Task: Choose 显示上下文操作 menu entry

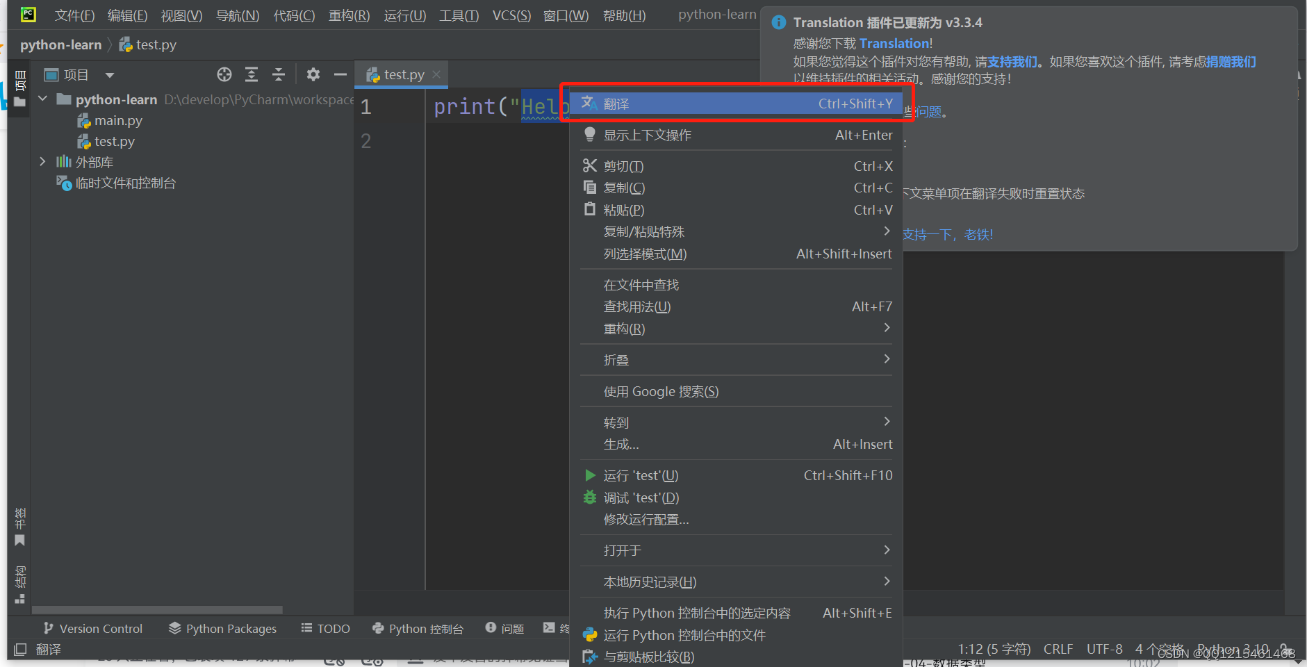Action: (x=736, y=135)
